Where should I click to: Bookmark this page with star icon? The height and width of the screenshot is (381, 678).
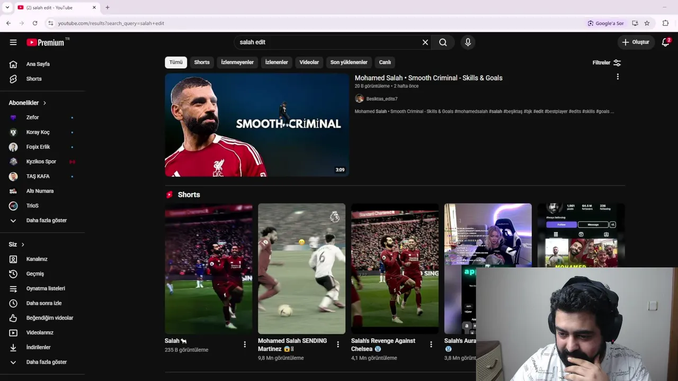click(x=647, y=23)
